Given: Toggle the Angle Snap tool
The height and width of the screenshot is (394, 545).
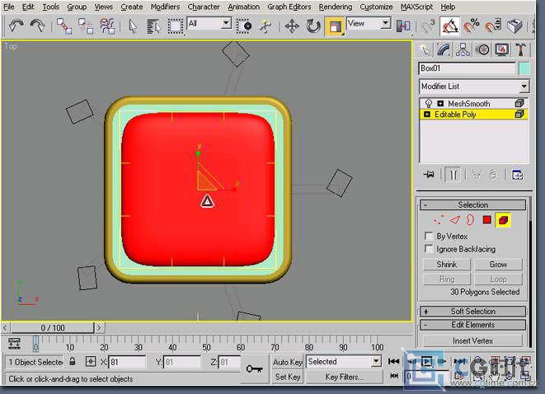Looking at the screenshot, I should 449,26.
